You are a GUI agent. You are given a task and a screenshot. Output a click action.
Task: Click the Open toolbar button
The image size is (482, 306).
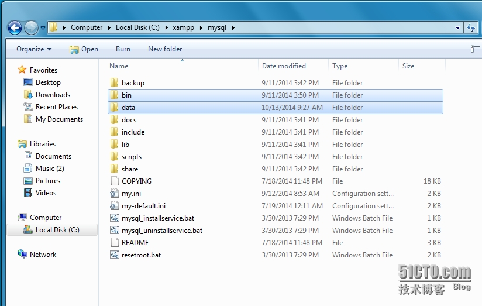[84, 49]
